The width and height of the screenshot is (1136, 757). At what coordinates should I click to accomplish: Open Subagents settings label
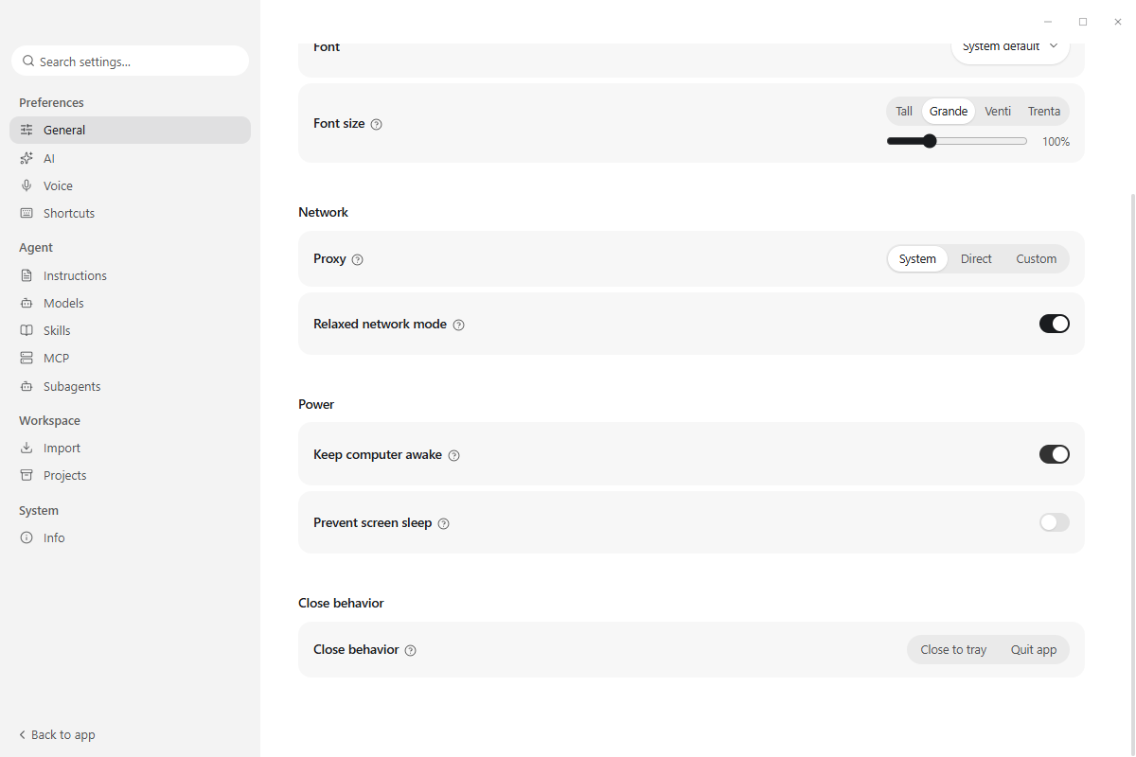[72, 386]
